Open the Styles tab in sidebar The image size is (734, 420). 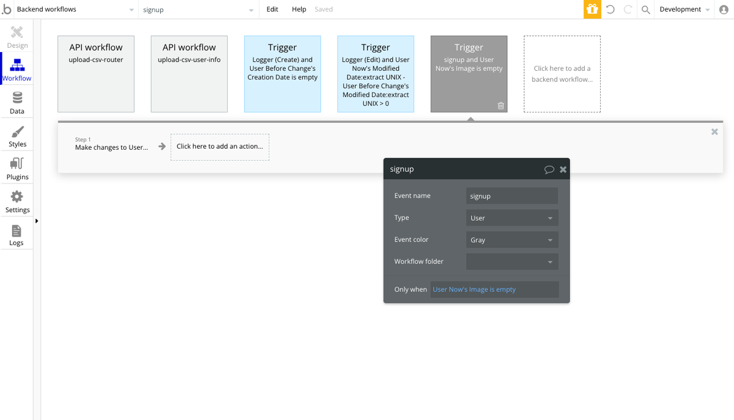[17, 136]
